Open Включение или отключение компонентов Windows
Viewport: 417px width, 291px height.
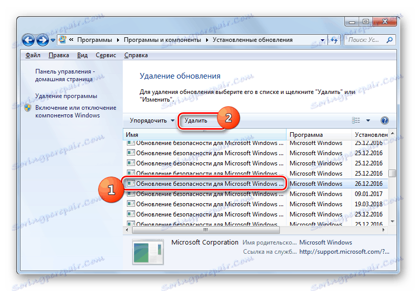click(x=76, y=111)
